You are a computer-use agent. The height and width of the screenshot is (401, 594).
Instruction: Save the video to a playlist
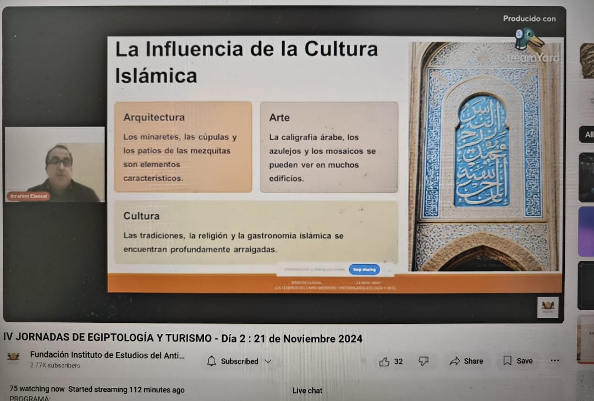[518, 361]
